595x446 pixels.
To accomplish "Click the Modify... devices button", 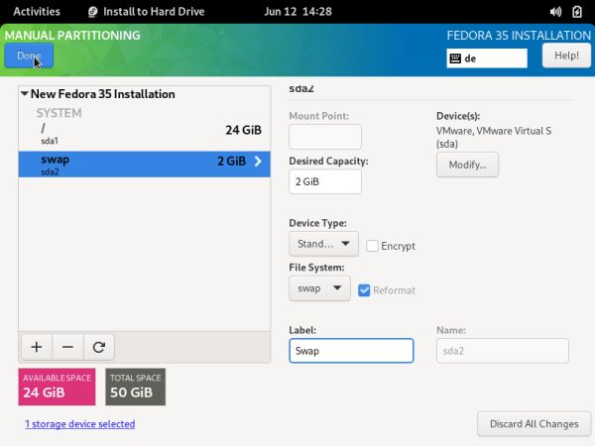I will pos(467,165).
